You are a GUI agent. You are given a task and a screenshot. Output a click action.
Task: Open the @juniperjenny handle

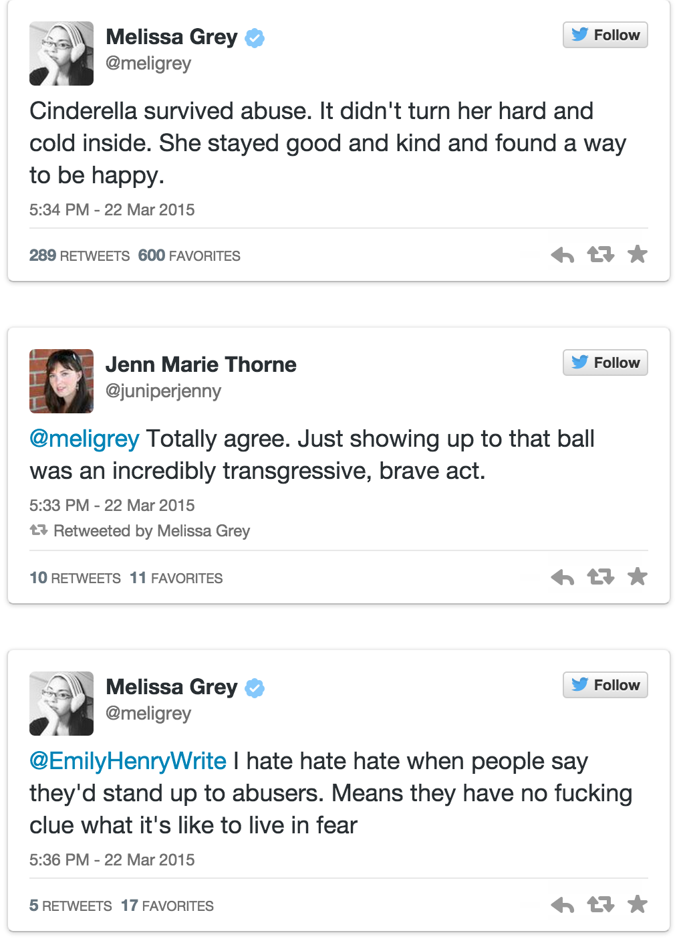pos(163,391)
